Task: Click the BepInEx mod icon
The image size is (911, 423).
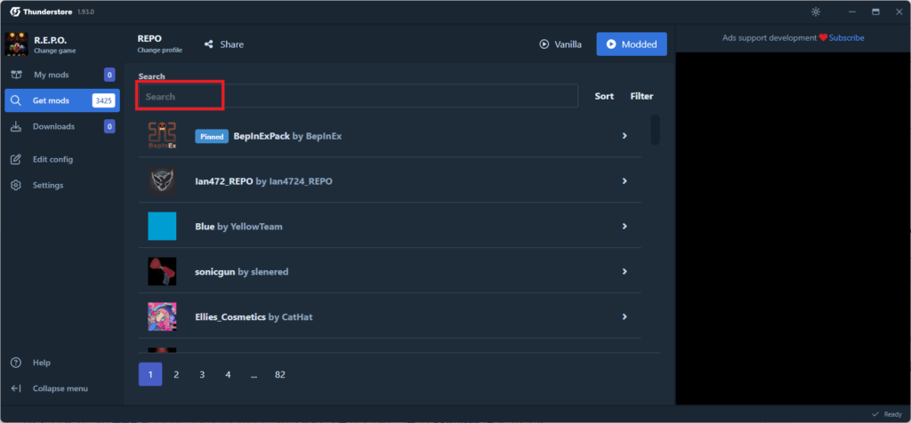Action: pos(162,136)
